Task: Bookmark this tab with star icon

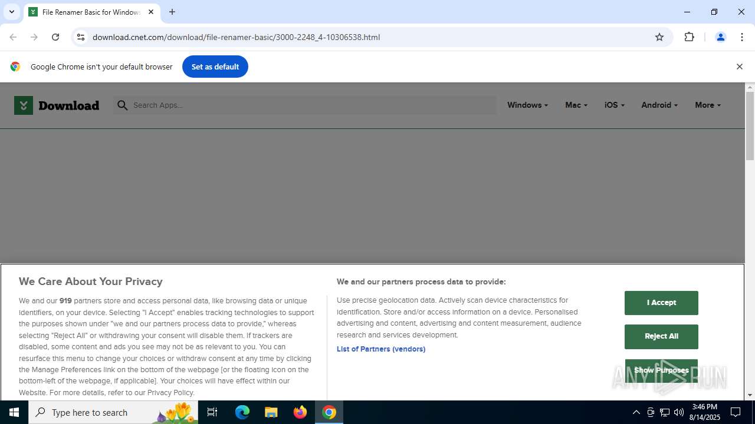Action: click(x=659, y=37)
